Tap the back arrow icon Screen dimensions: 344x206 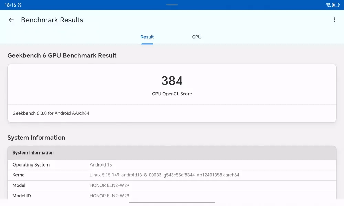[11, 20]
